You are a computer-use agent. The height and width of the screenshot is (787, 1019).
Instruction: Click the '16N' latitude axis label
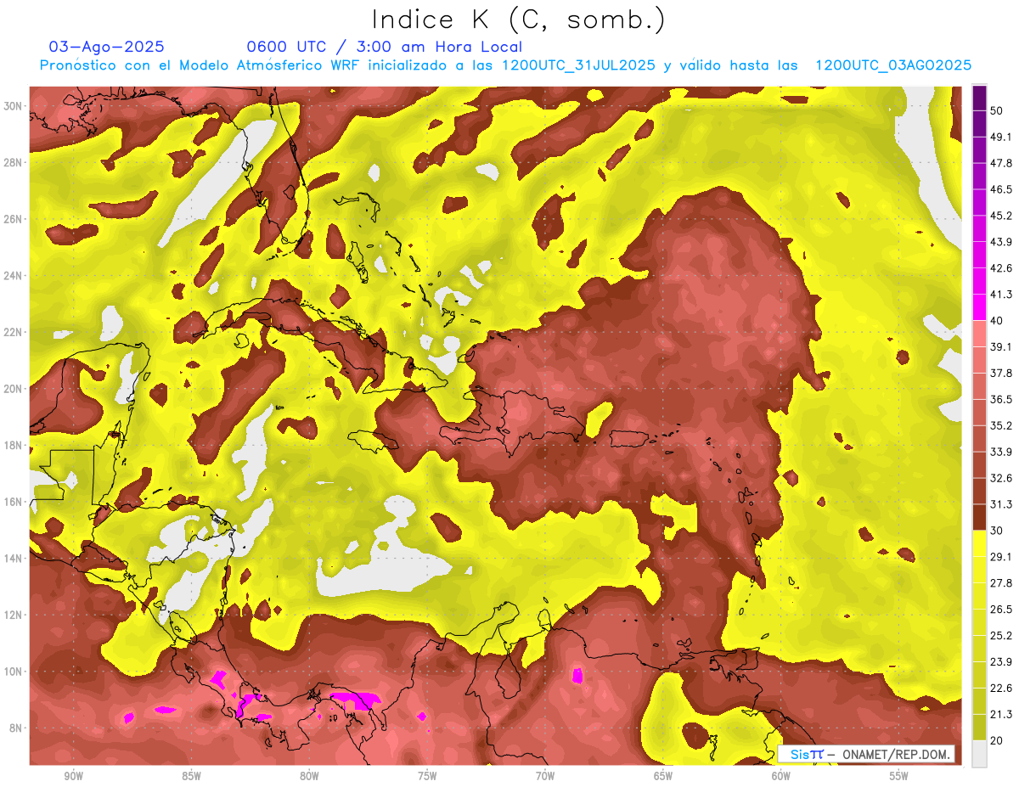[x=13, y=502]
